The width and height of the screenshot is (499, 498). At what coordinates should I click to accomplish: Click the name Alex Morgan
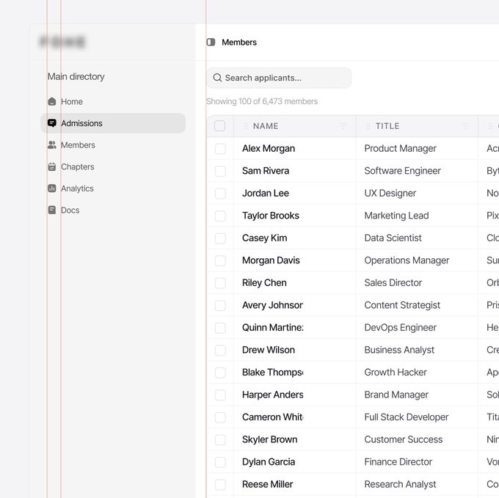pos(269,148)
